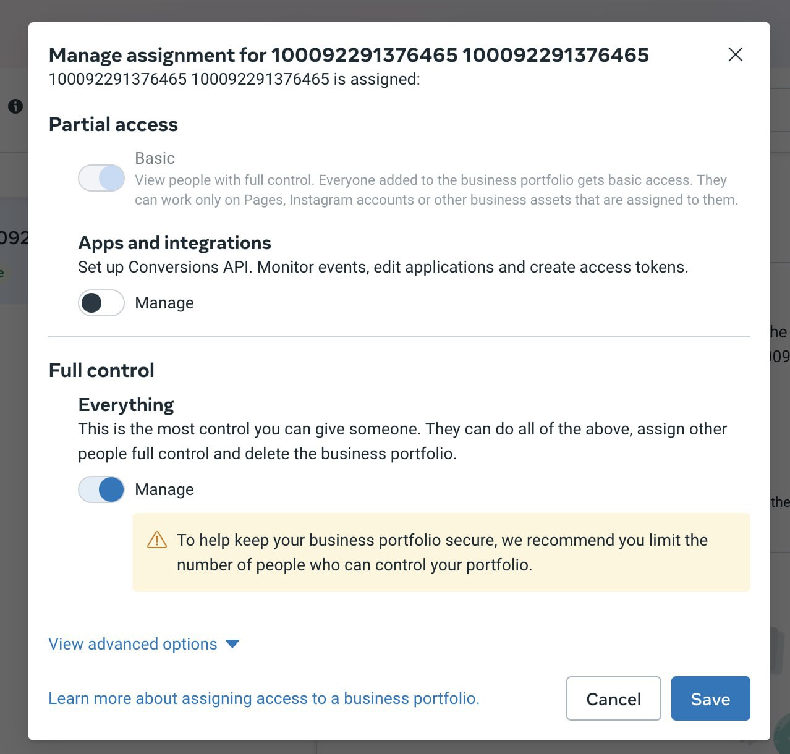Select the Partial access heading
This screenshot has width=790, height=754.
pyautogui.click(x=113, y=124)
